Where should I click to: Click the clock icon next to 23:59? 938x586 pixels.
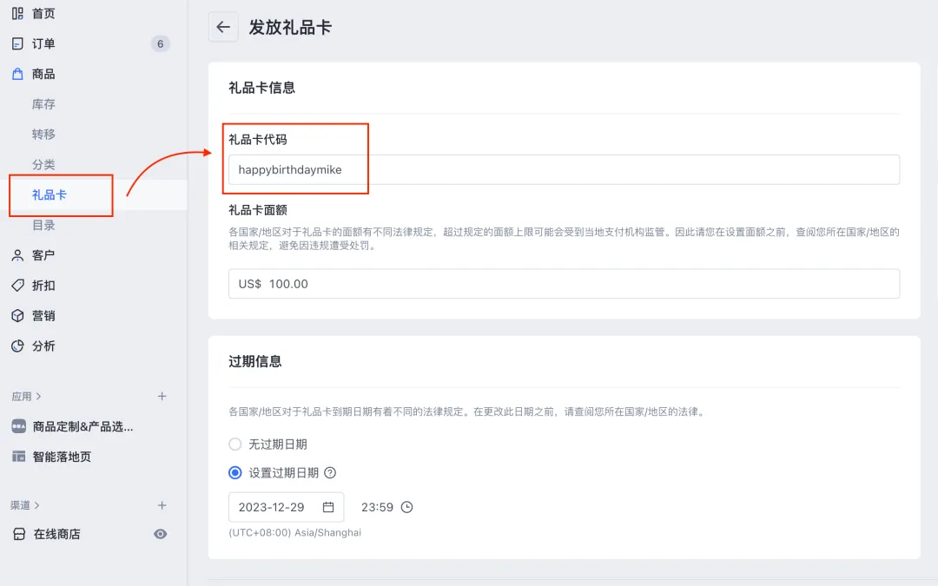coord(406,507)
